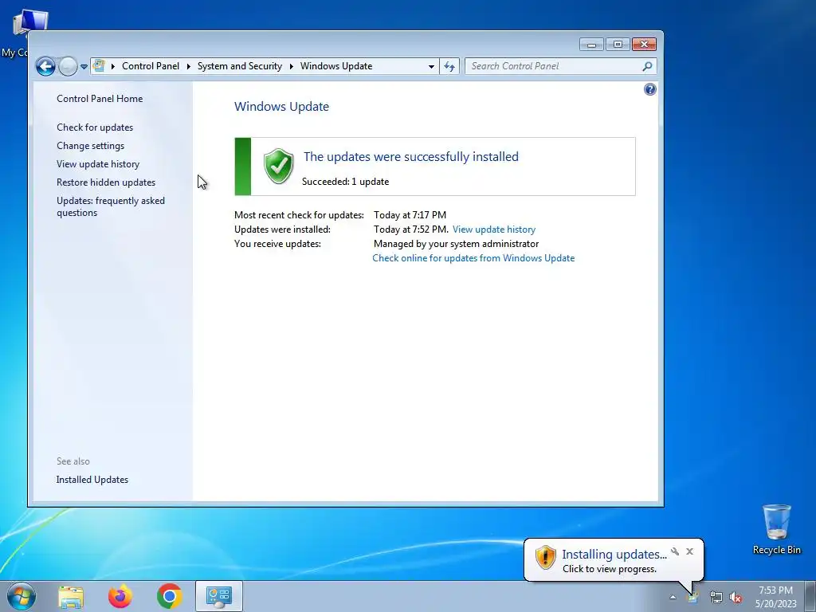816x612 pixels.
Task: Close the Windows Update window
Action: pos(644,45)
